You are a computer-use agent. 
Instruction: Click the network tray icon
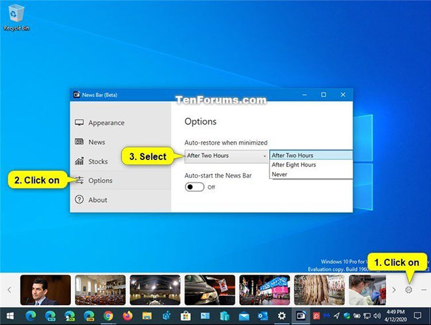pyautogui.click(x=367, y=316)
